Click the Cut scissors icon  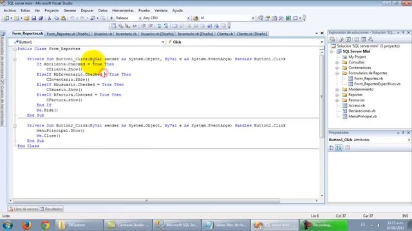(x=49, y=18)
